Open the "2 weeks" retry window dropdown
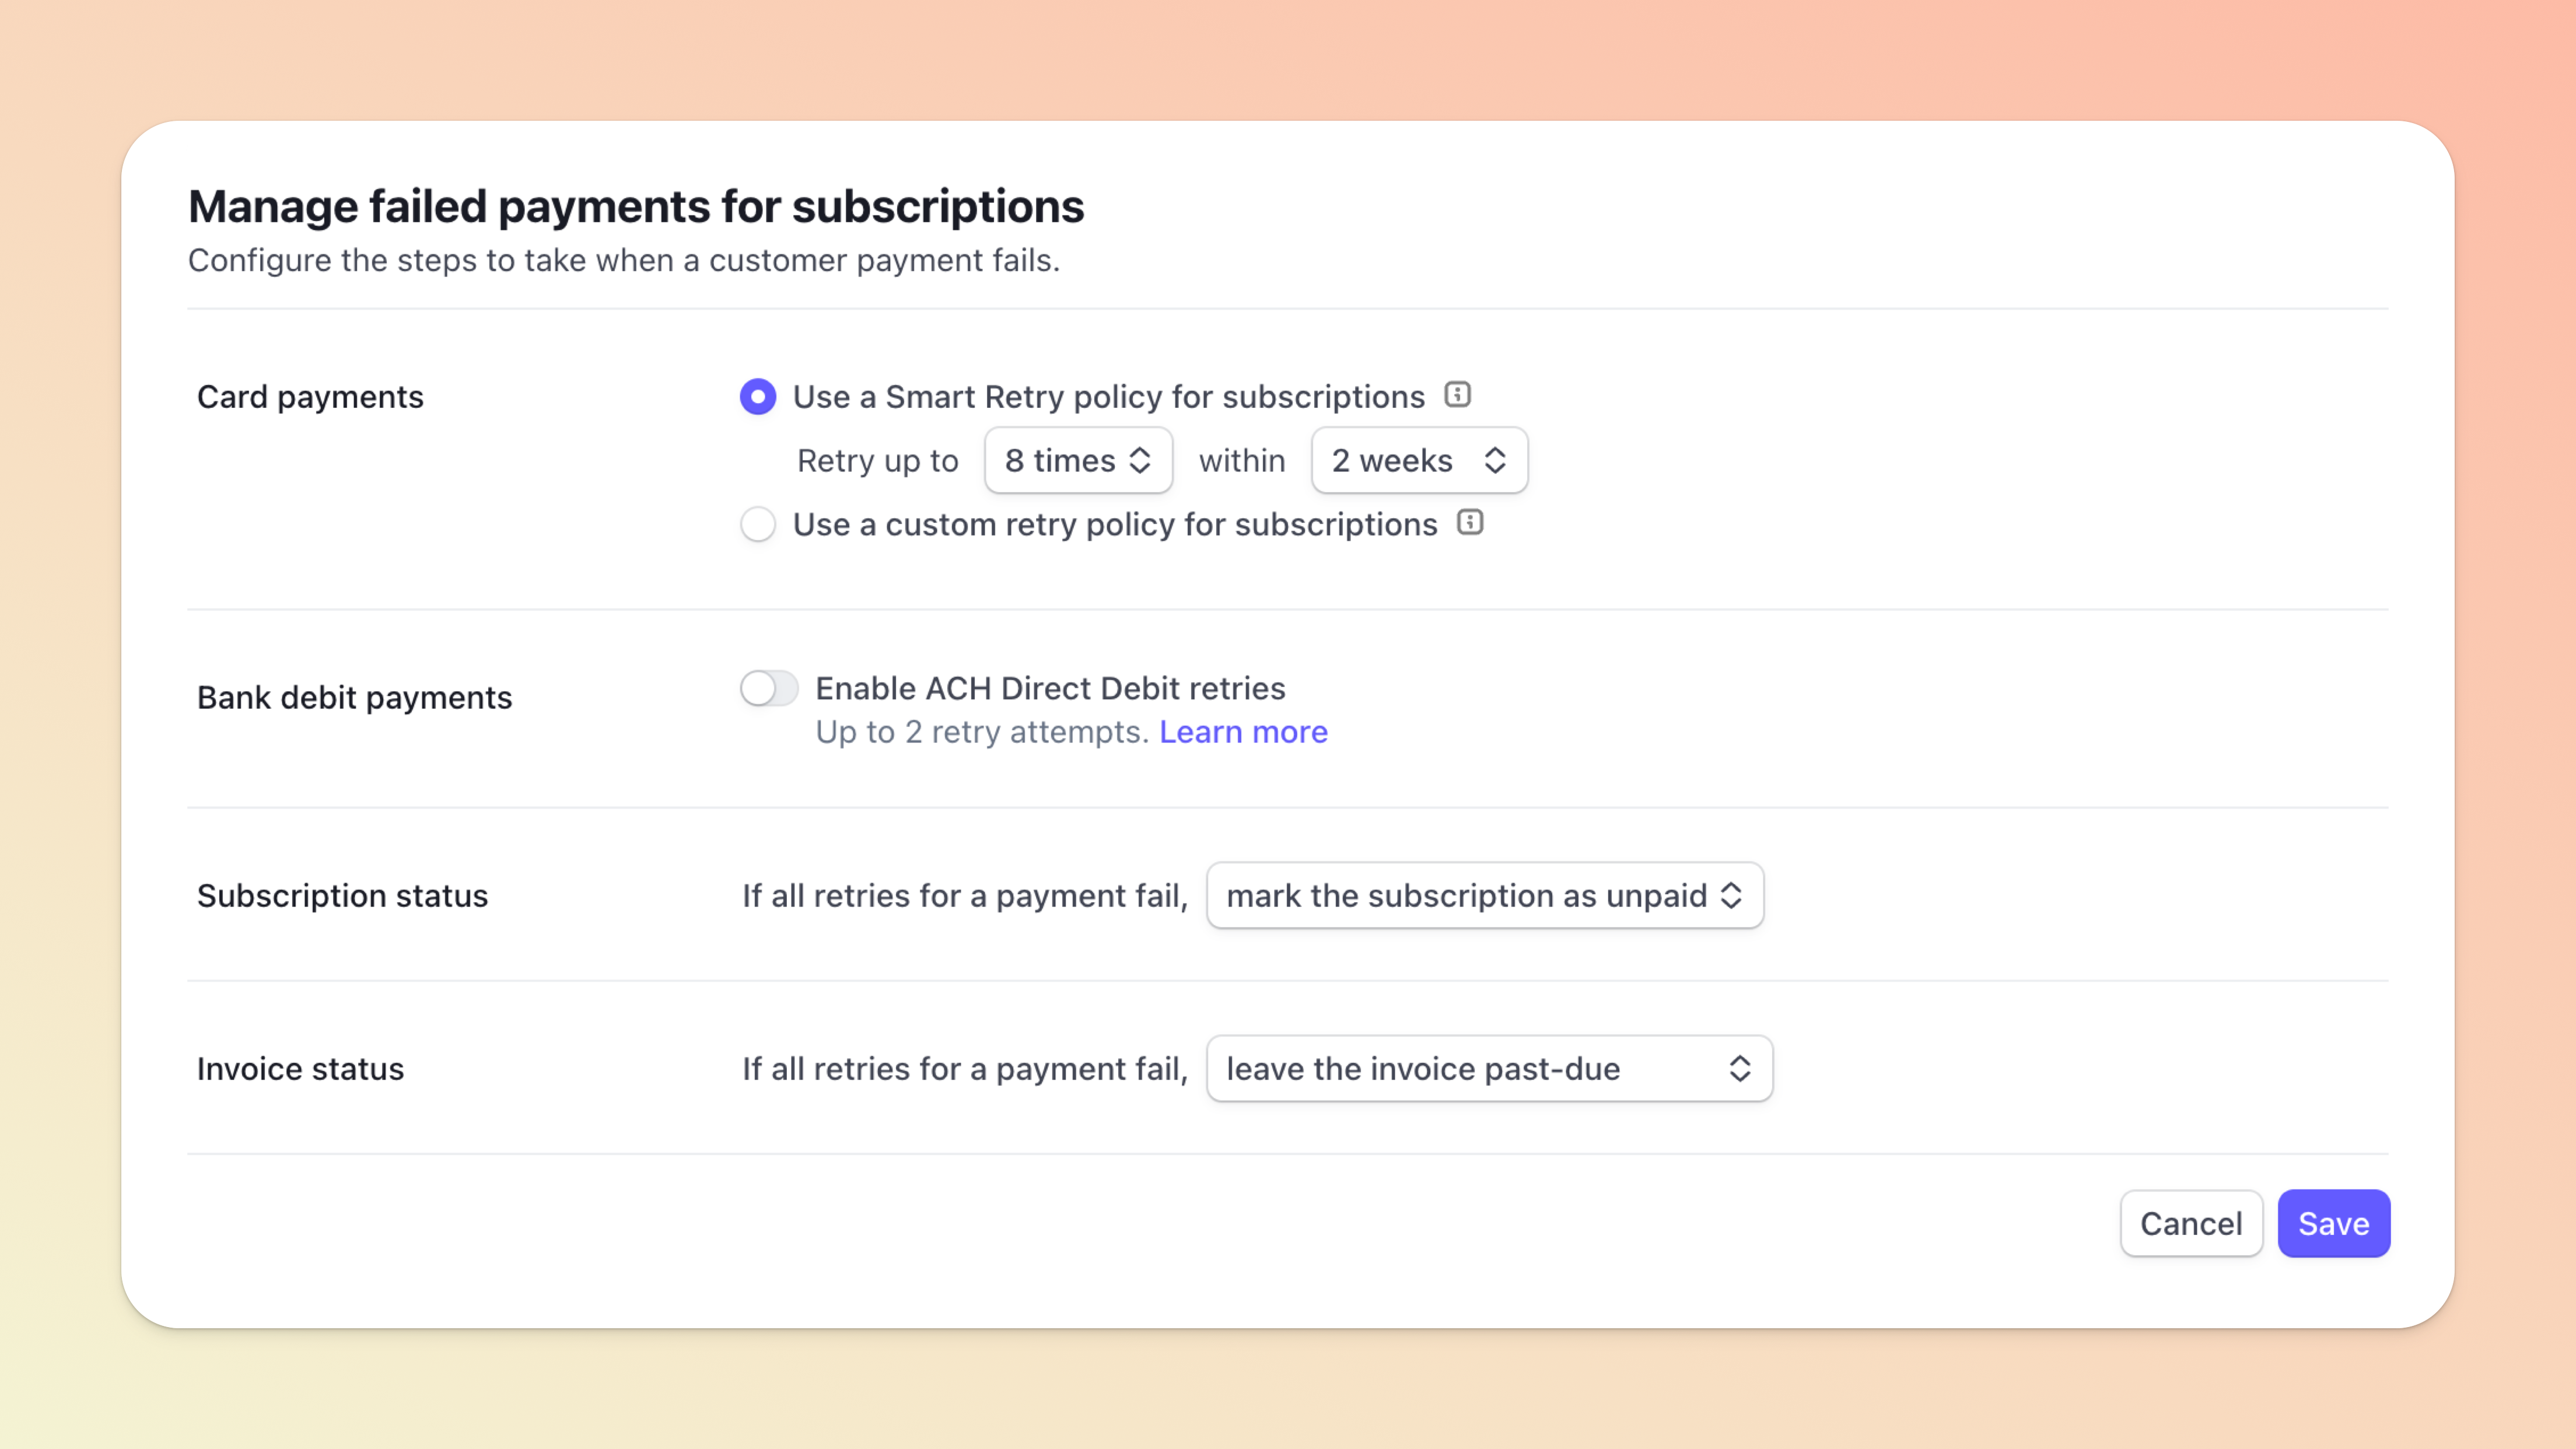 click(1418, 460)
